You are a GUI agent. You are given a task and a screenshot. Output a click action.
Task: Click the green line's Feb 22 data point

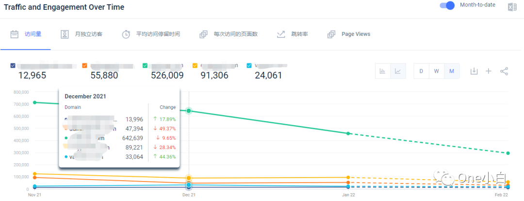(508, 153)
